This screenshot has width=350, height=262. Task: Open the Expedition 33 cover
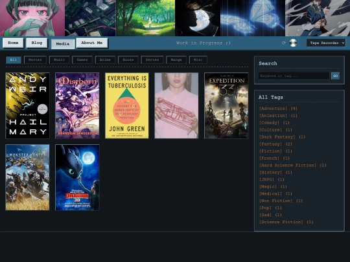coord(226,105)
